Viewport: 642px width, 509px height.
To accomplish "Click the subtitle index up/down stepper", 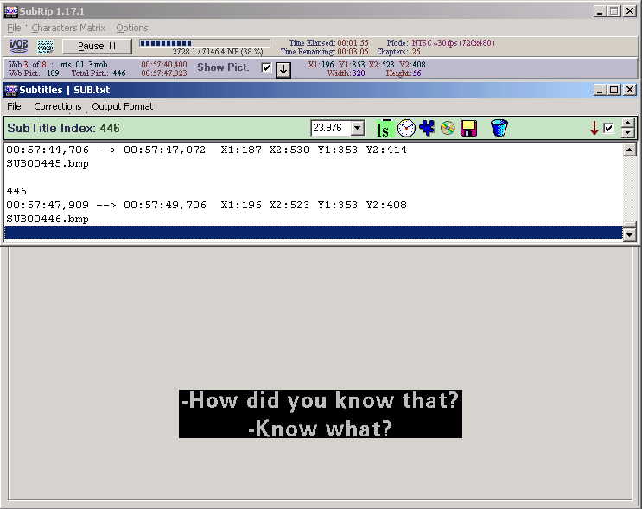I will click(x=628, y=128).
